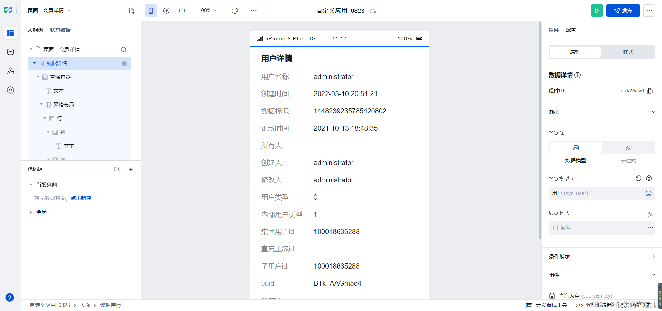Collapse the 网格布局 tree node
This screenshot has width=662, height=311.
pos(41,104)
